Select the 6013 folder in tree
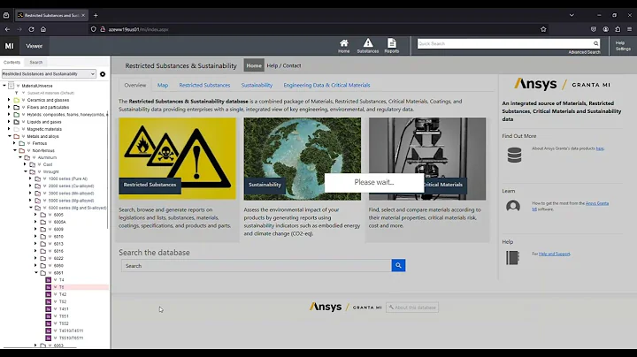Image resolution: width=637 pixels, height=357 pixels. point(58,244)
